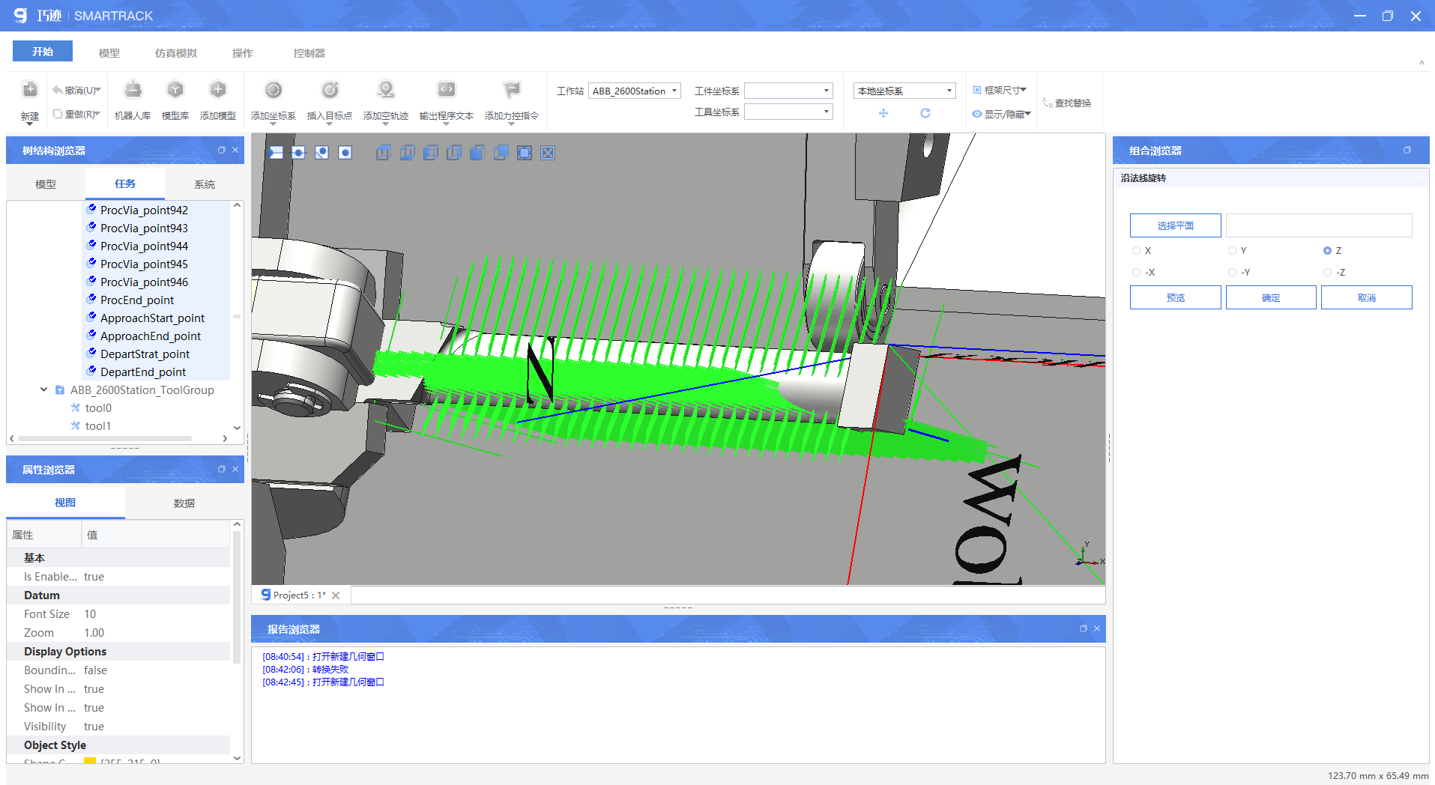Click the last fit-all view icon in viewport

tap(548, 153)
